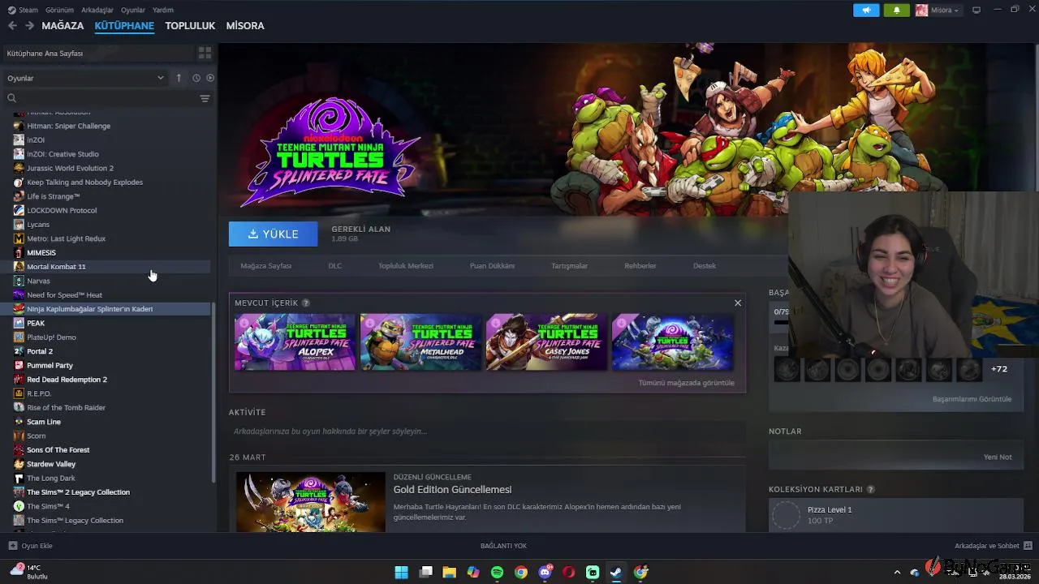This screenshot has width=1039, height=584.
Task: Show recent games clock filter
Action: (x=196, y=78)
